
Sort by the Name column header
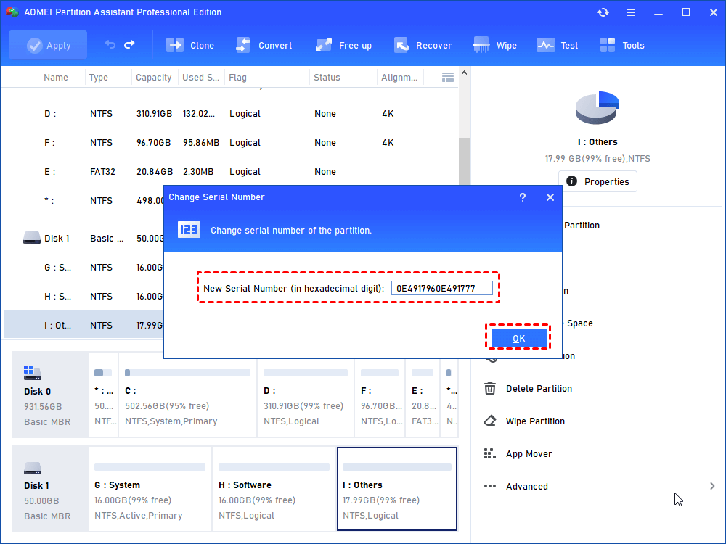[x=56, y=78]
